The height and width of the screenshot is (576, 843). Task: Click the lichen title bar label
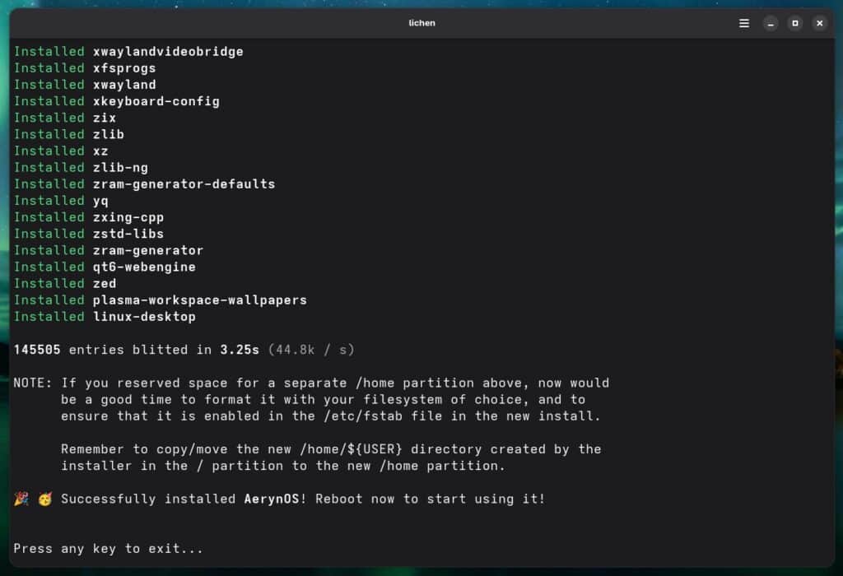point(421,23)
